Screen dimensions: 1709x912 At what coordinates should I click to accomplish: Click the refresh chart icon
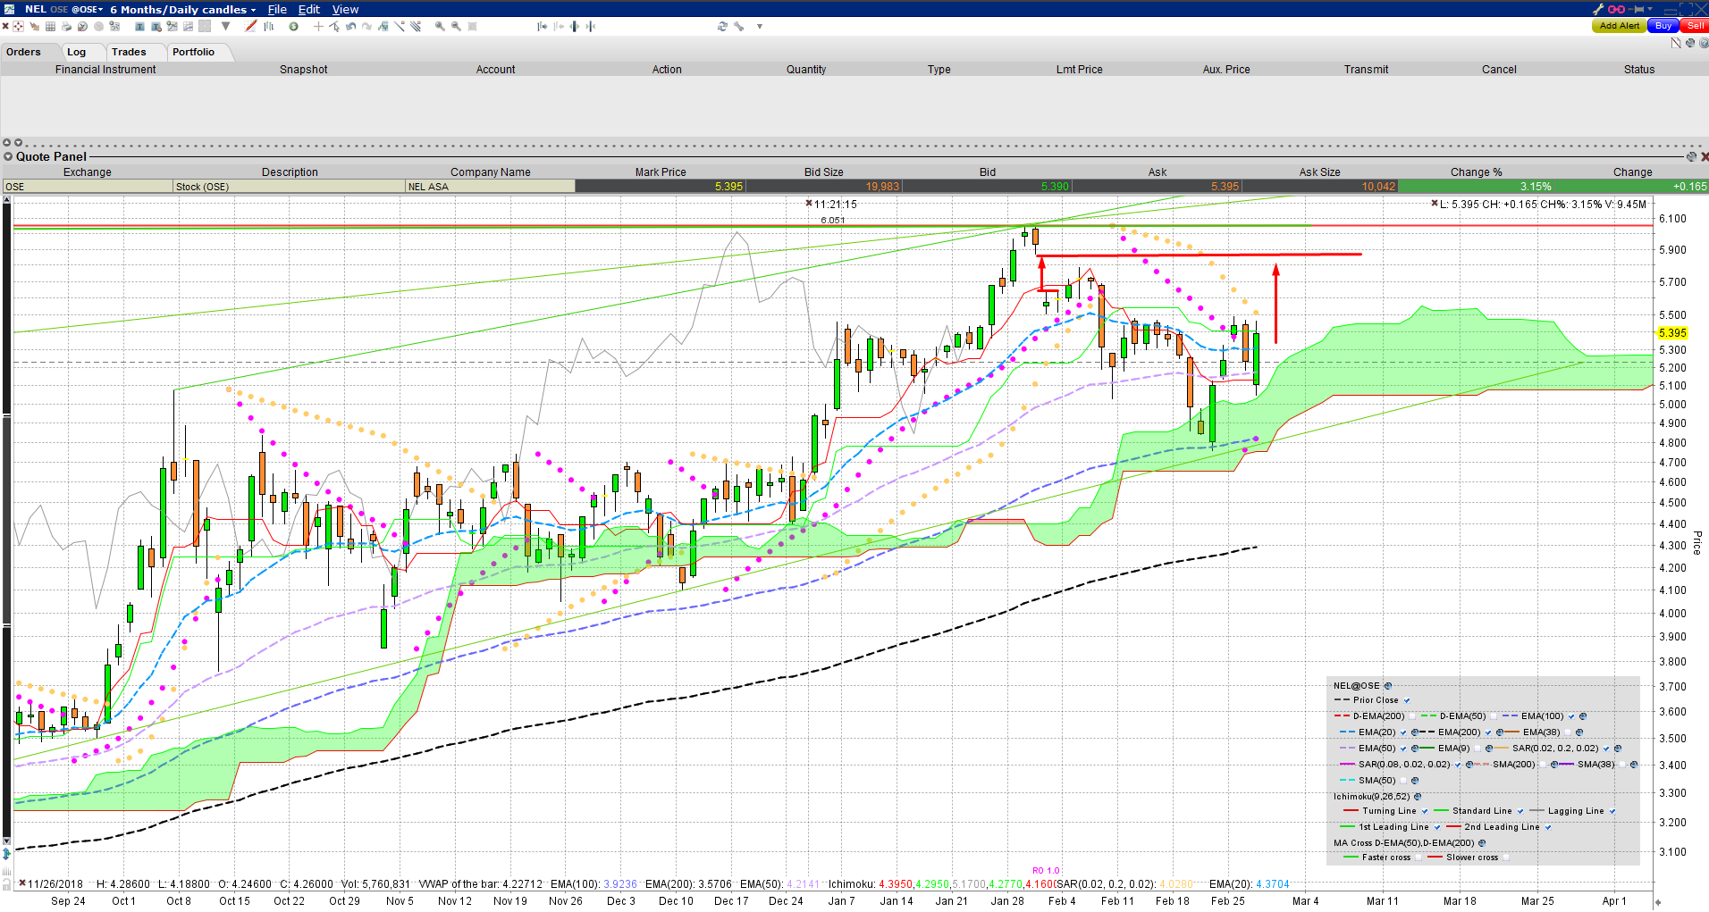722,26
